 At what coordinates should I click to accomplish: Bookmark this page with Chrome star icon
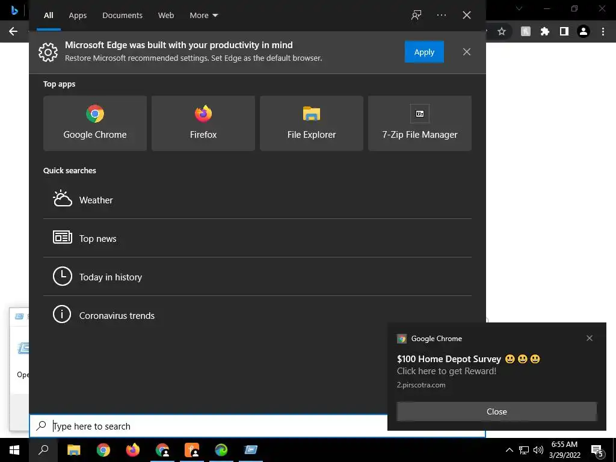501,31
